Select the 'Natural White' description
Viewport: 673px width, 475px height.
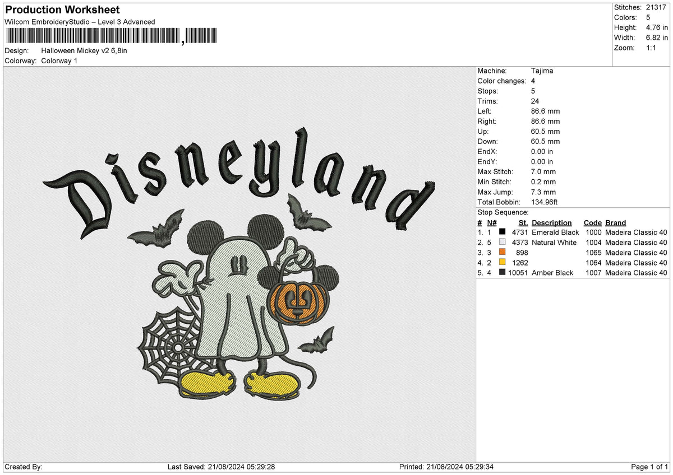click(x=554, y=243)
